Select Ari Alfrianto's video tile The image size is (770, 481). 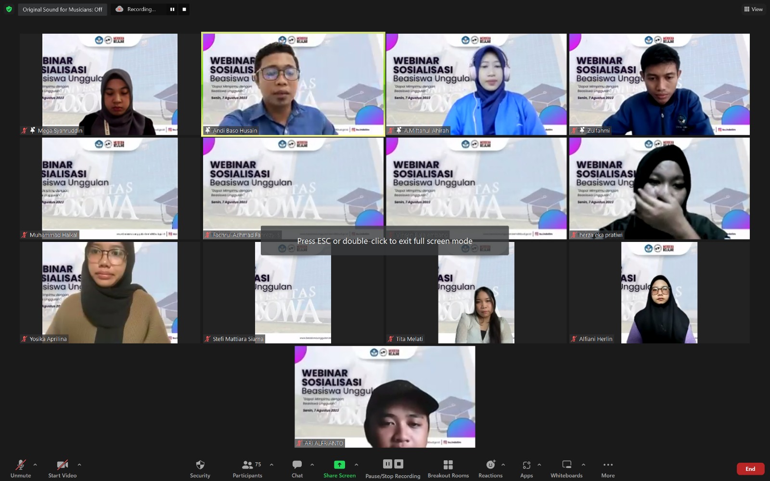[x=385, y=396]
